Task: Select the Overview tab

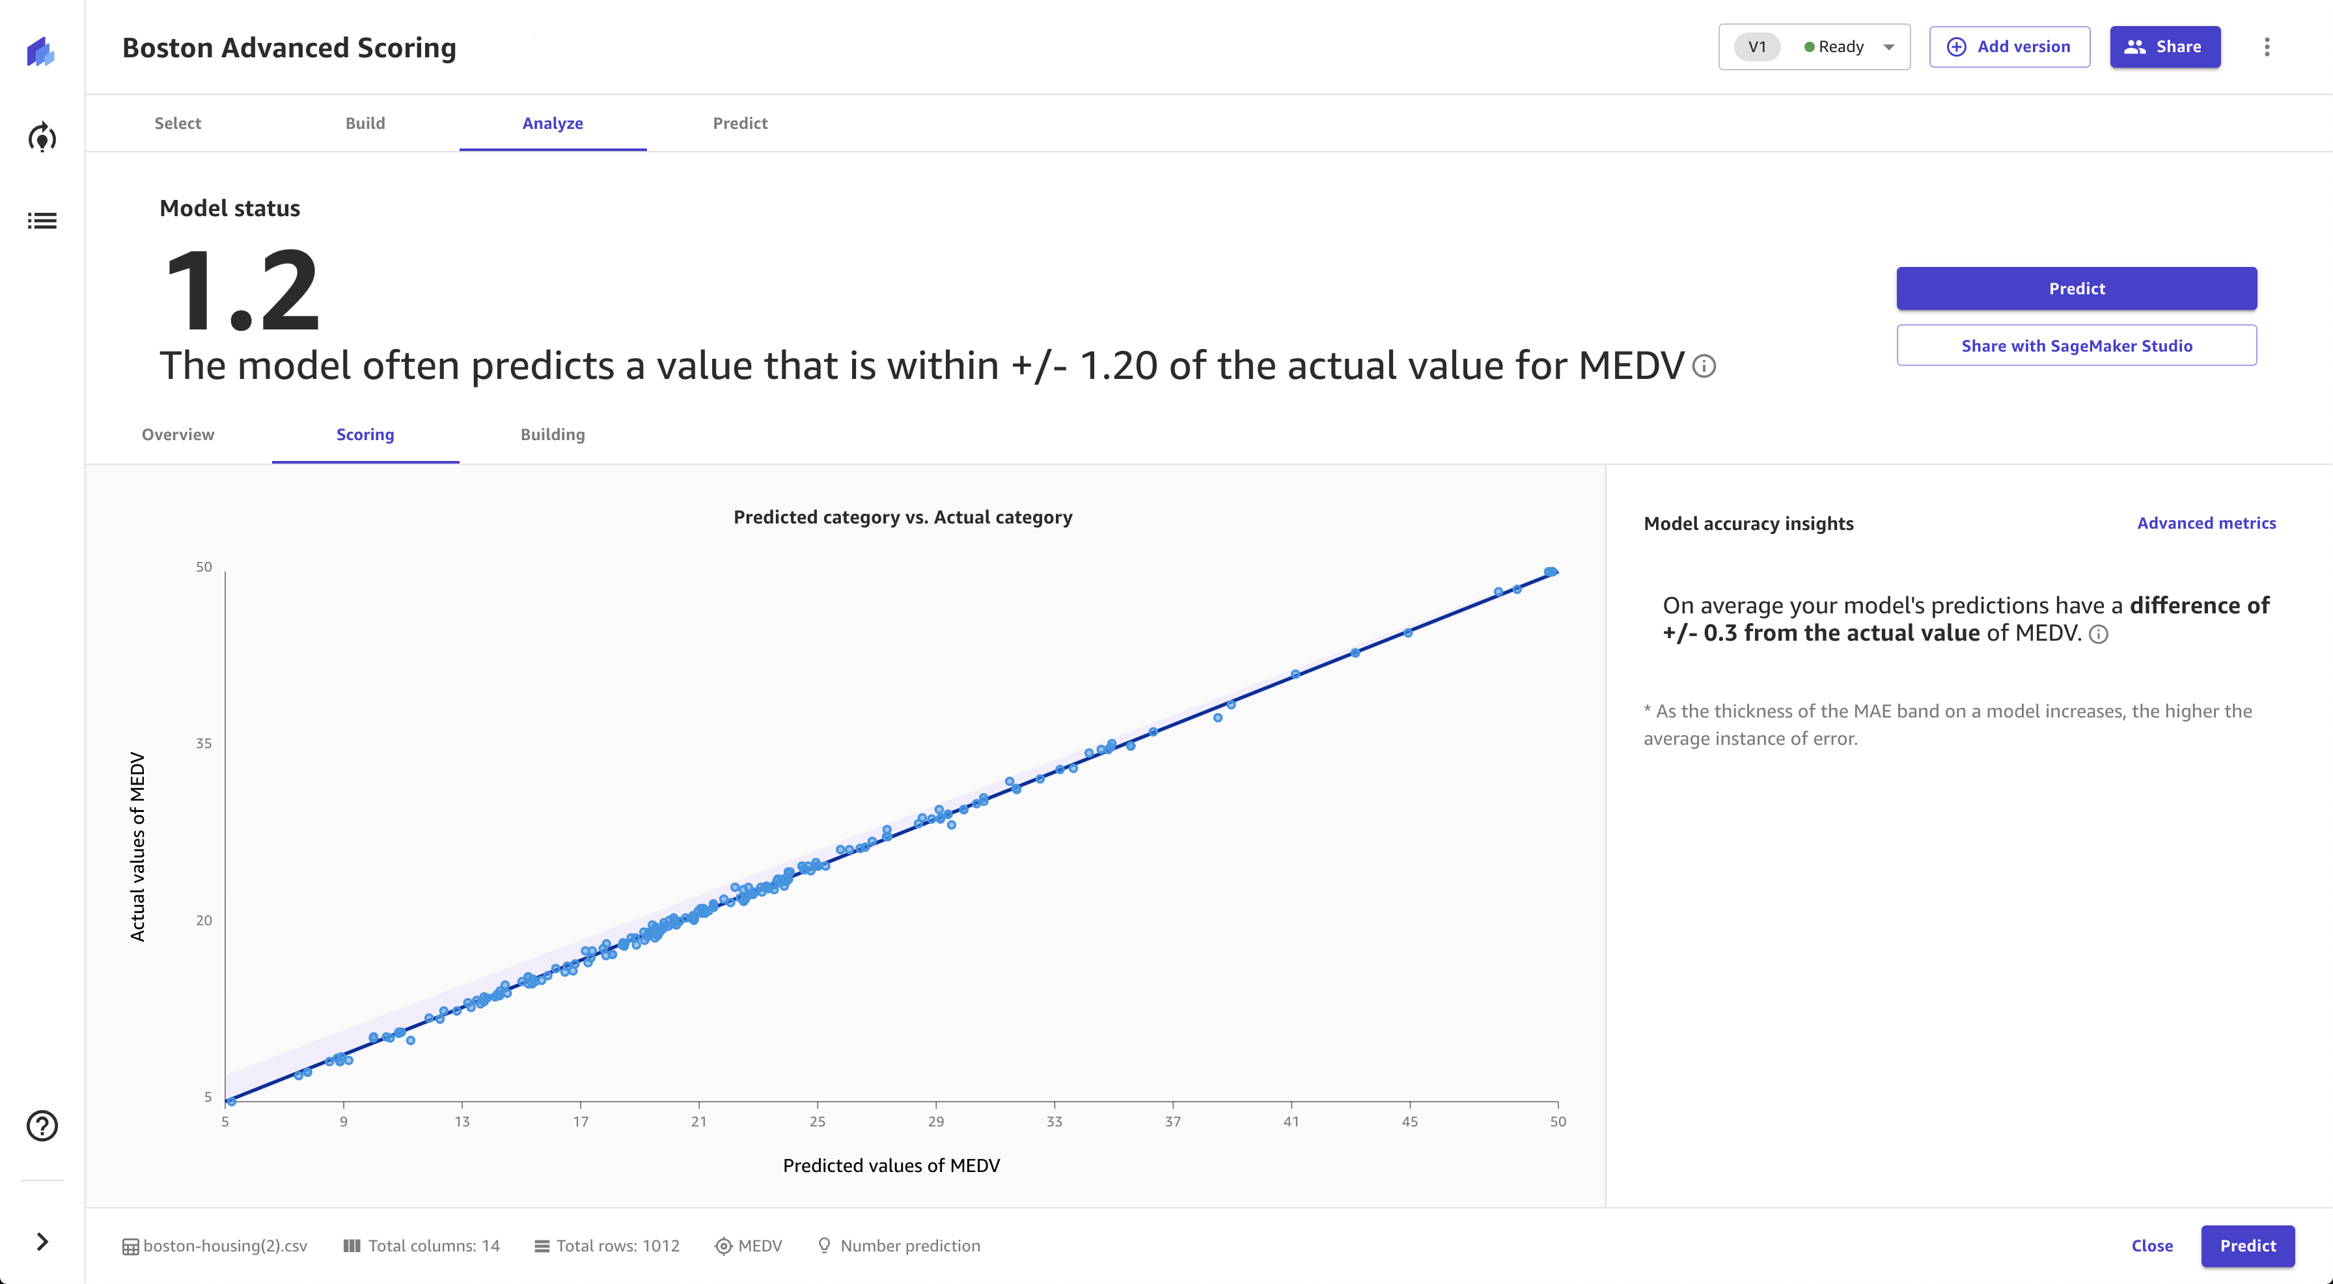Action: (x=178, y=433)
